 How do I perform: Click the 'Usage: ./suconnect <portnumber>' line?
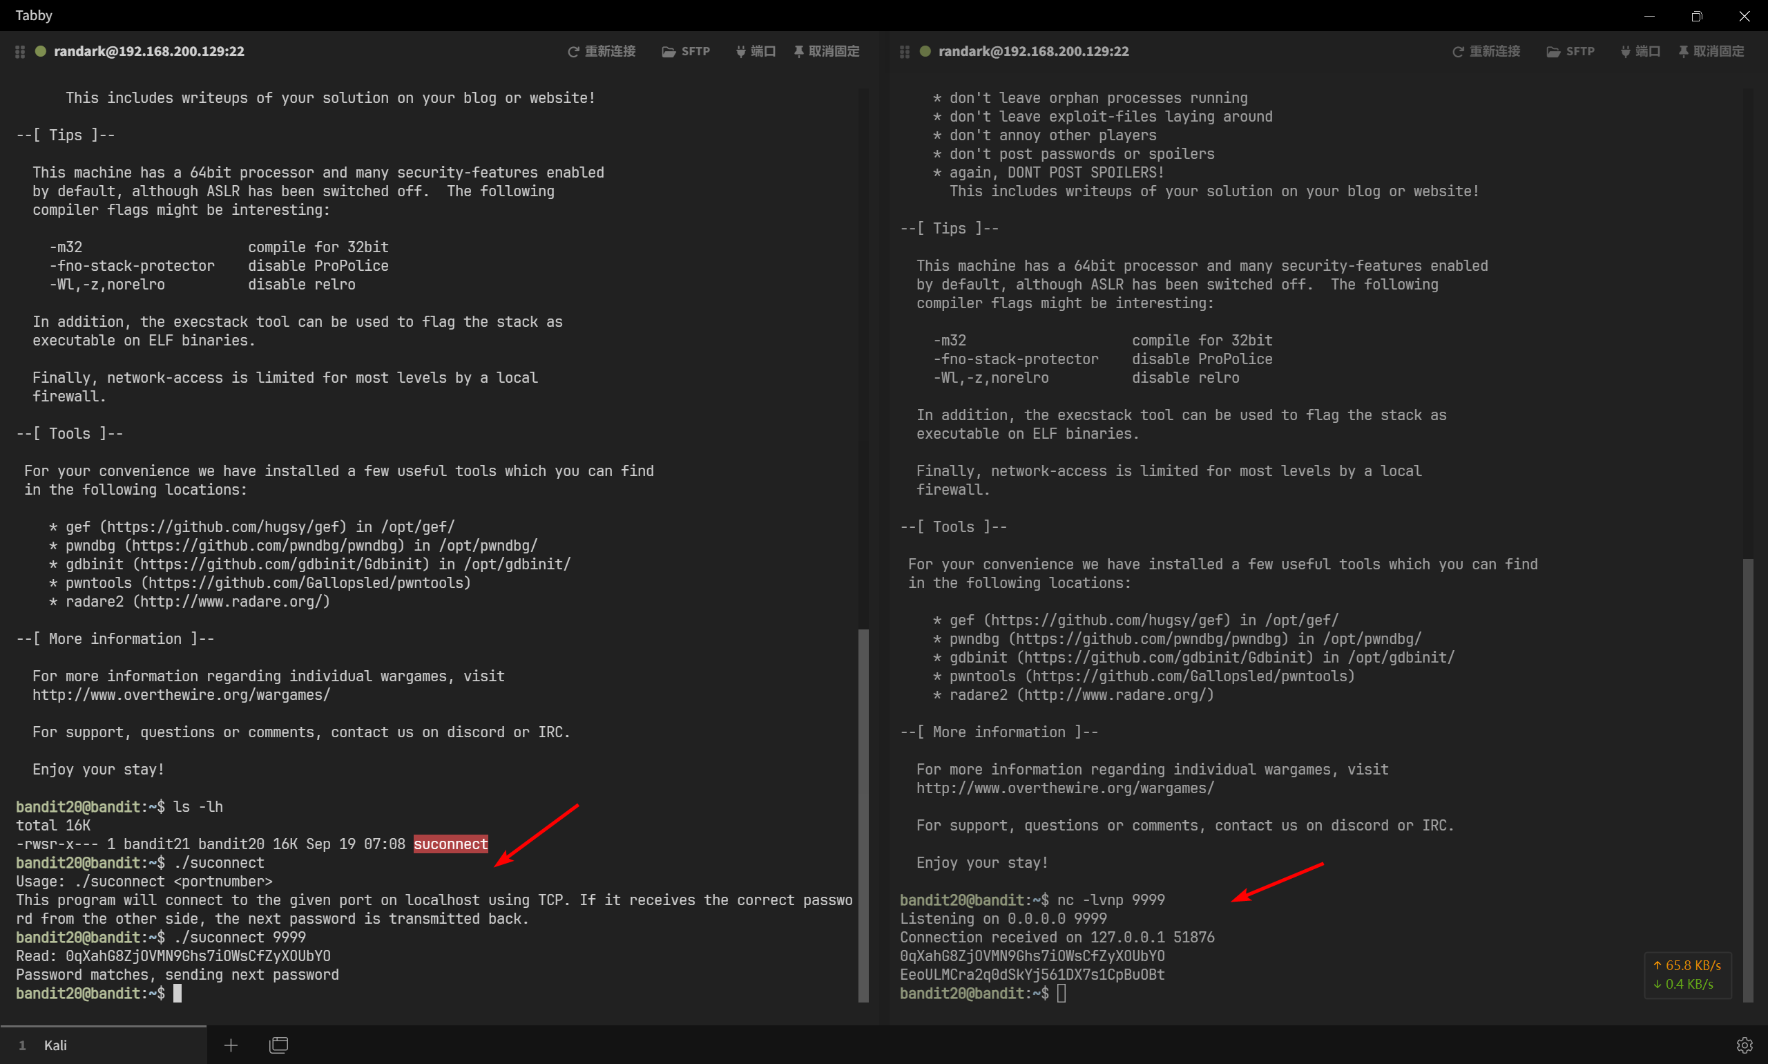pos(144,881)
